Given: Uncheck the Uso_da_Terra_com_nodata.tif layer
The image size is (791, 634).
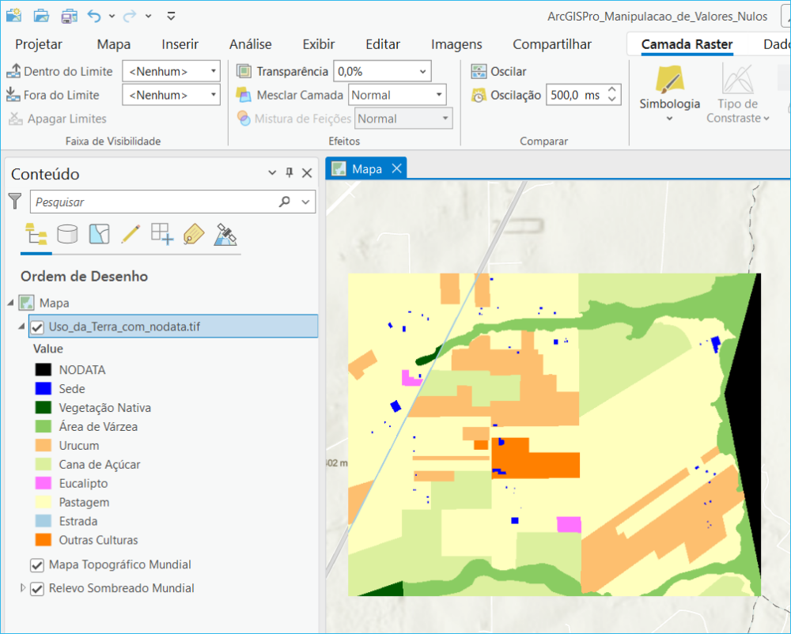Looking at the screenshot, I should tap(36, 326).
